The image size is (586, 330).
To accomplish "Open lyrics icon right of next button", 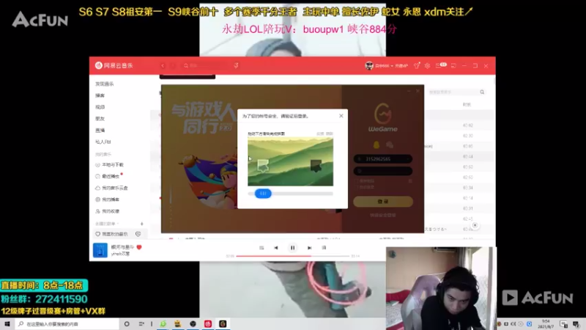I will tap(324, 248).
